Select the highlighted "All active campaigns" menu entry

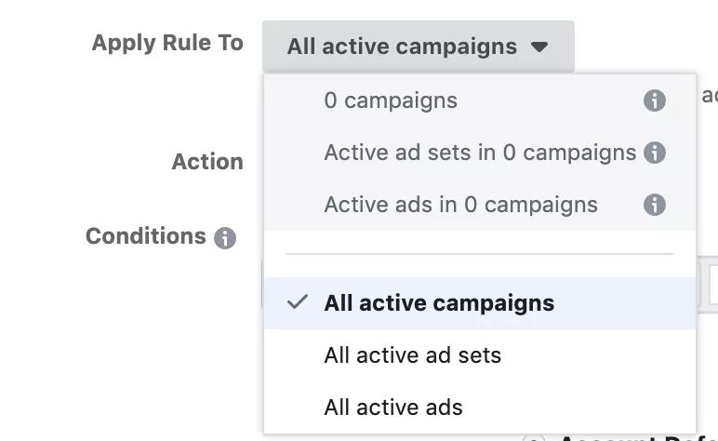point(439,303)
